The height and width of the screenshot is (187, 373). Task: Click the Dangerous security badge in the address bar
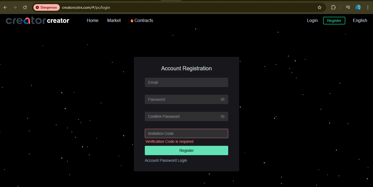click(x=46, y=7)
